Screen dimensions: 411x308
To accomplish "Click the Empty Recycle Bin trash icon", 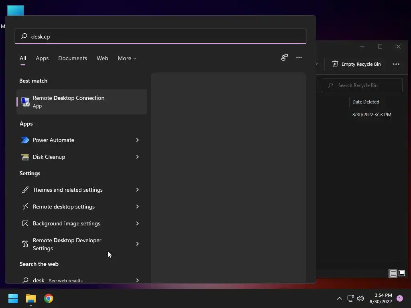I will [335, 64].
